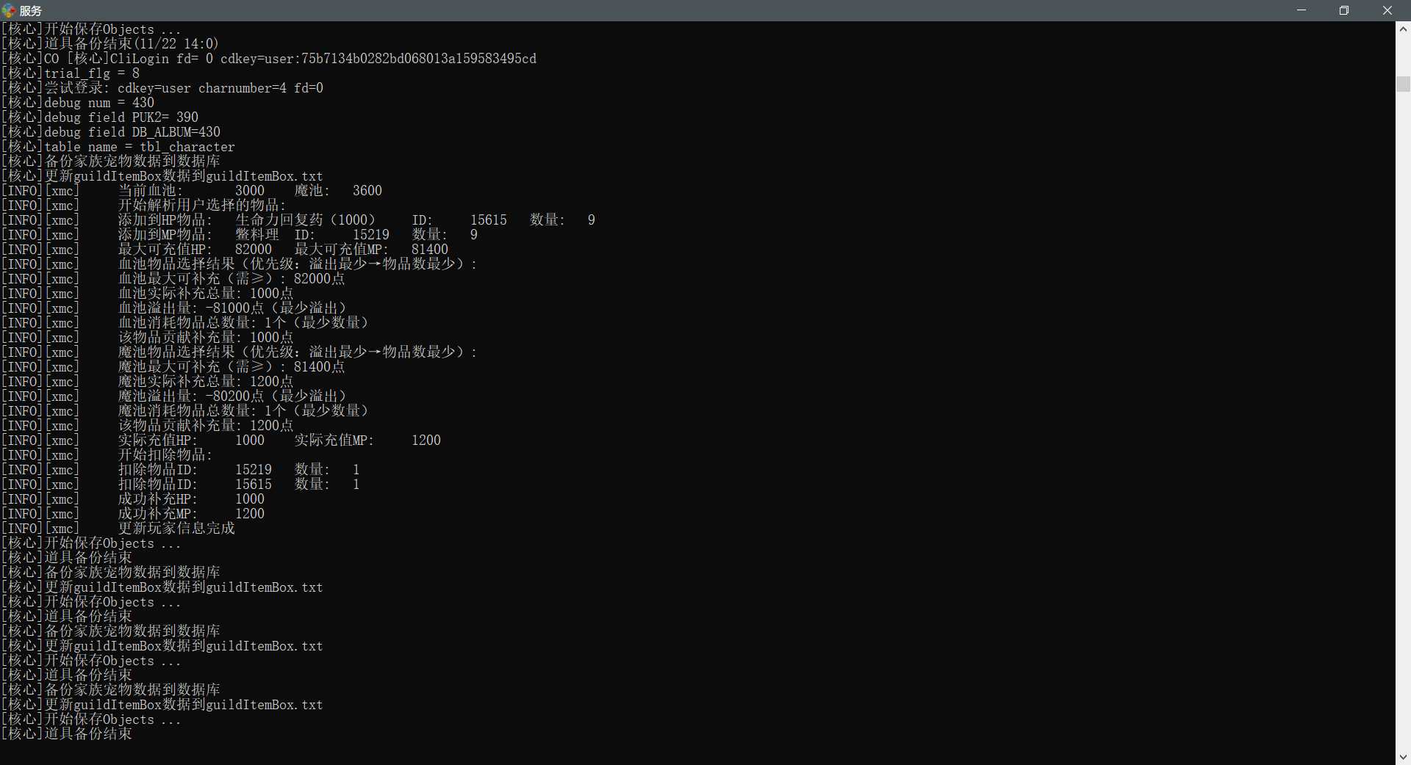Click the 血池物品选择结果 line
Screen dimensions: 1411x765
(240, 264)
